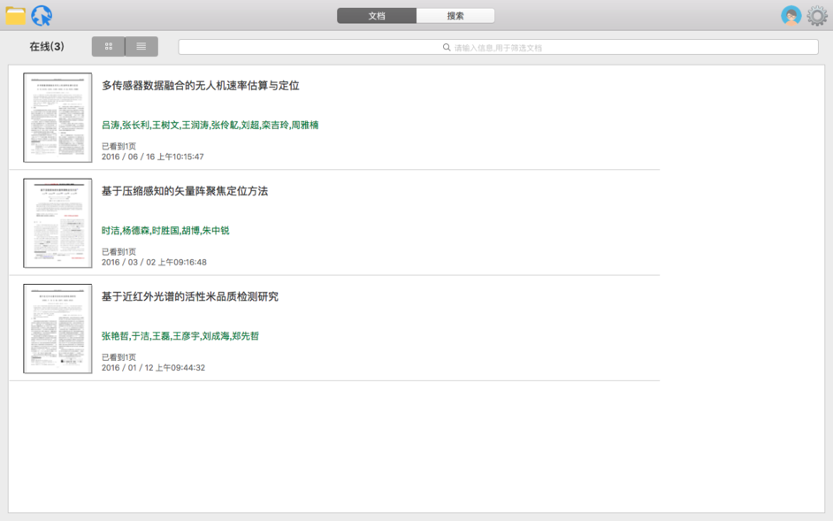Switch to list view layout

click(141, 47)
